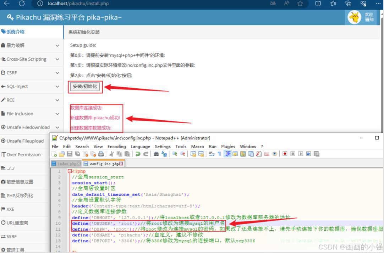Click the Favorites star in address bar
Screen dimensions: 384x253
(300, 4)
